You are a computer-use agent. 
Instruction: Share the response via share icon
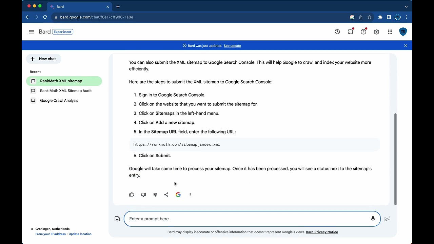pyautogui.click(x=166, y=195)
